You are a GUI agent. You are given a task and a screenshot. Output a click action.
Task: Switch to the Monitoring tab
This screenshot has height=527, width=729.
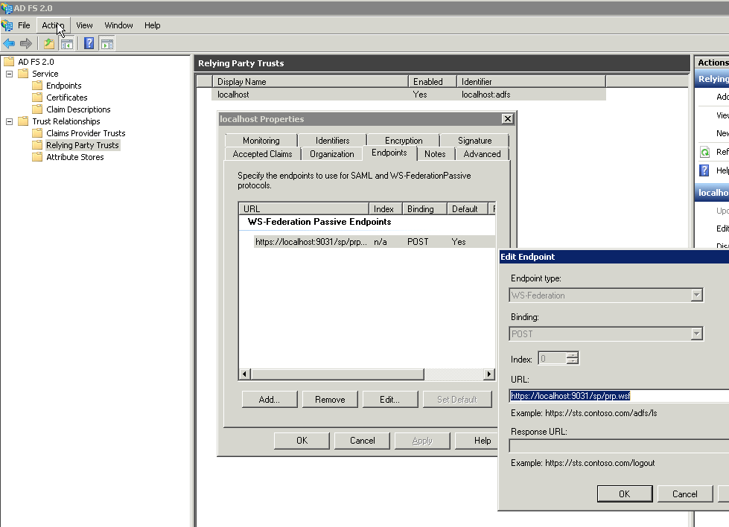(260, 139)
